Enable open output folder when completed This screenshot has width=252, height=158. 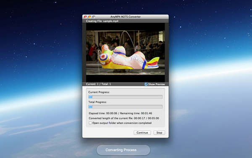click(x=90, y=123)
